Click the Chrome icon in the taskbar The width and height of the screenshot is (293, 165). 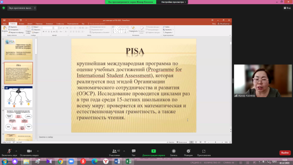click(x=60, y=161)
